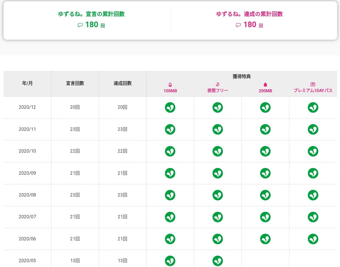Click the プレミアム1DAYパス icon in header

[313, 84]
